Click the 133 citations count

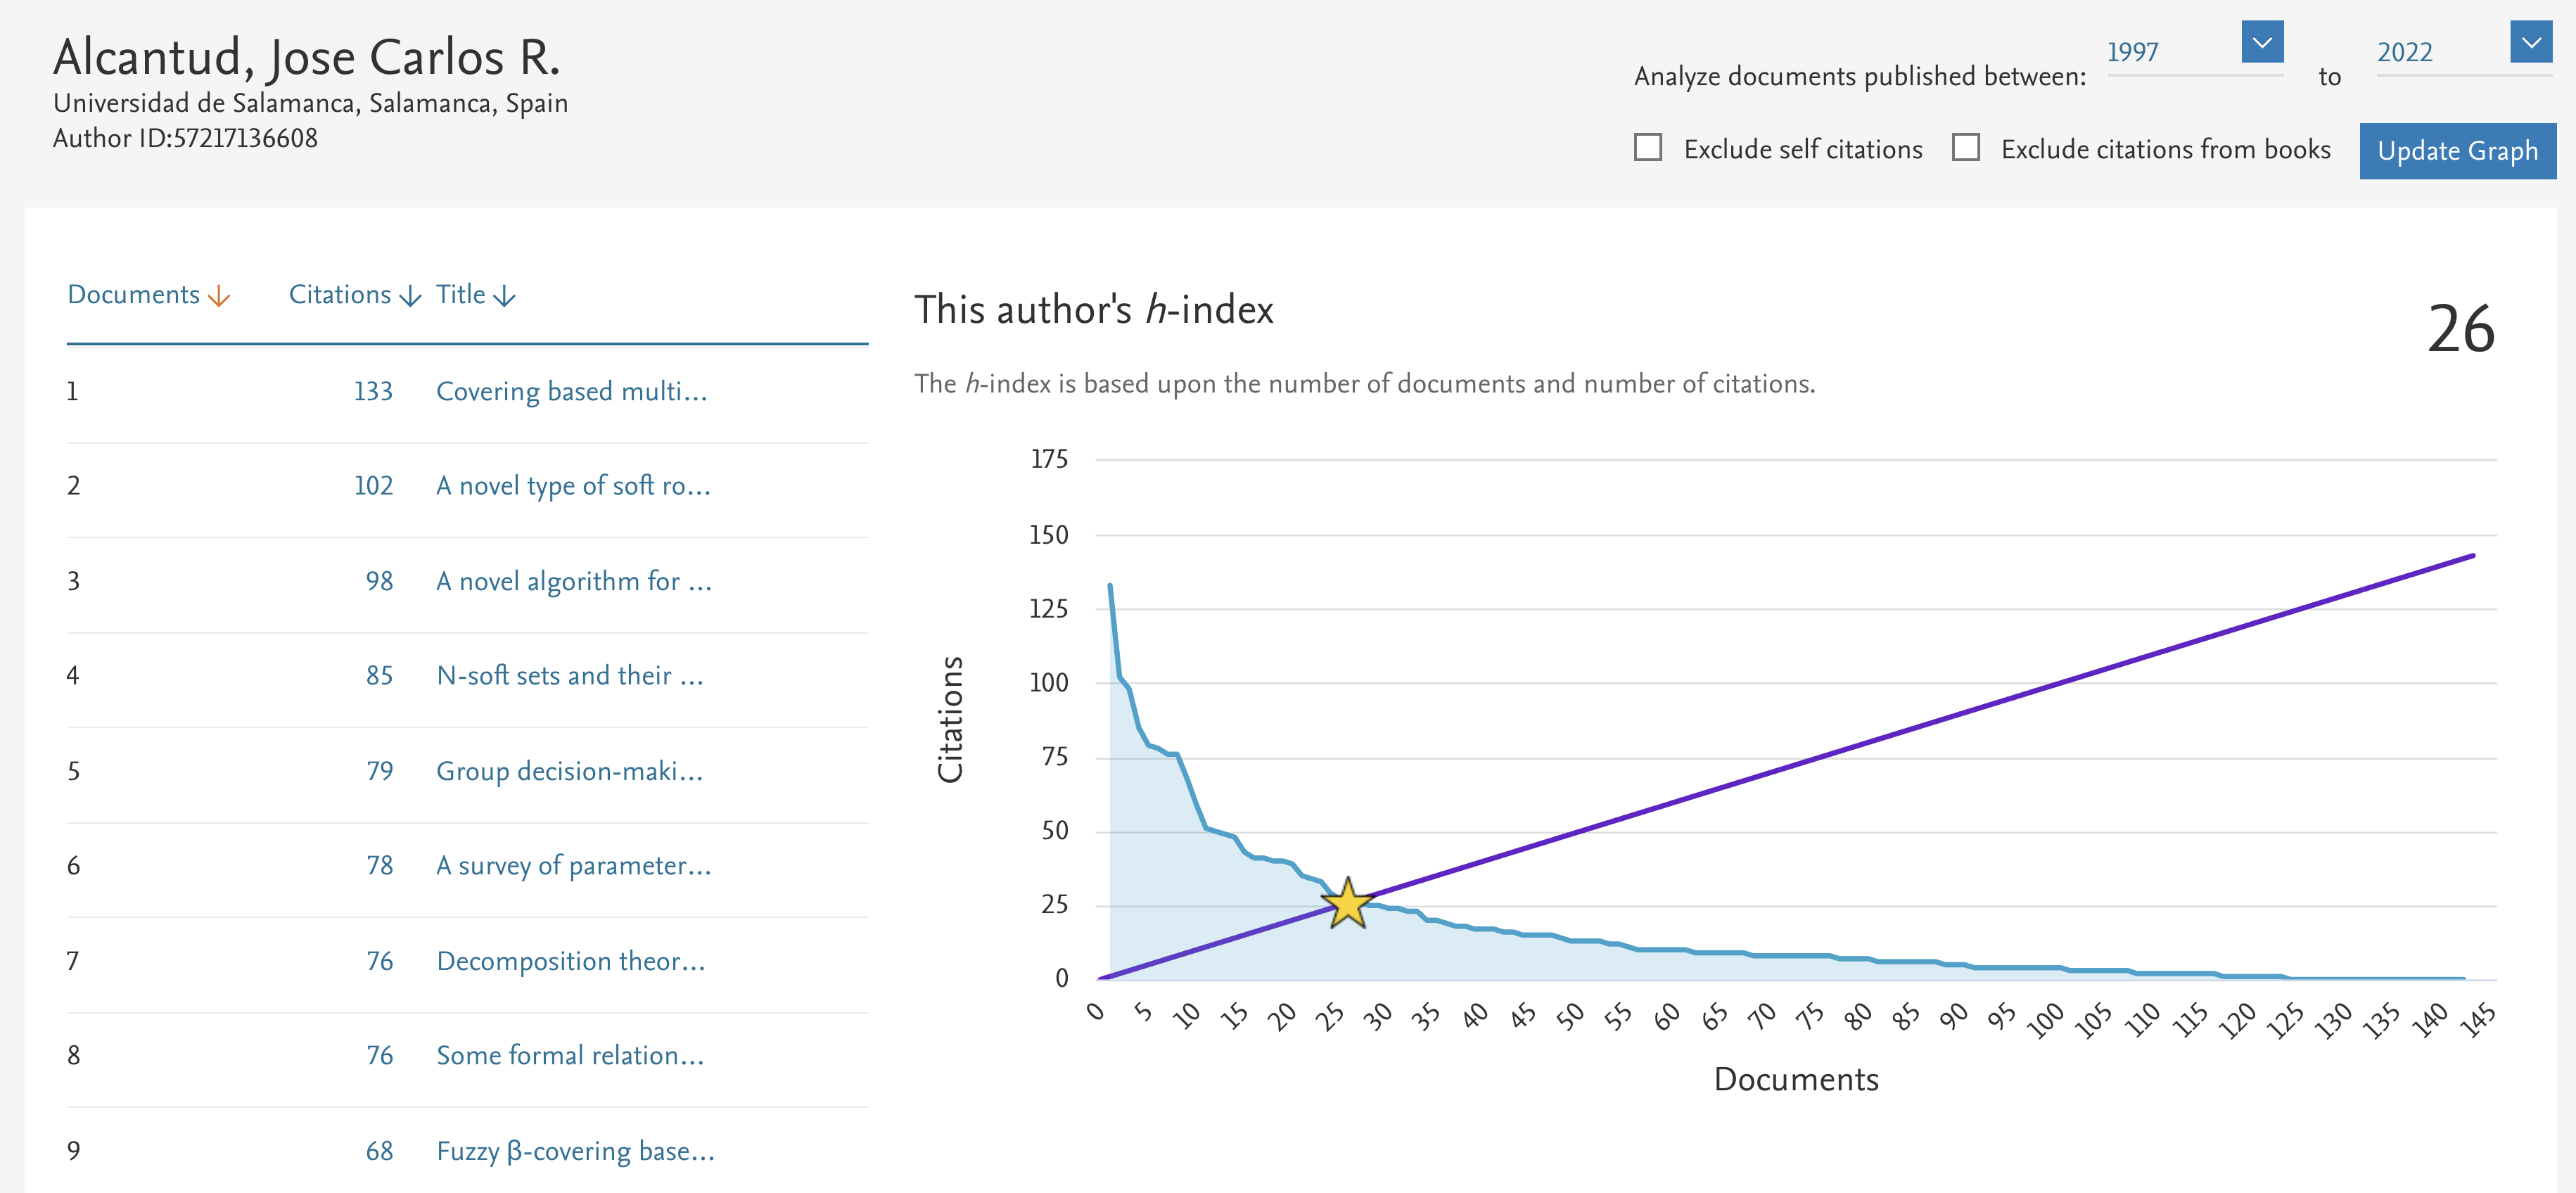[373, 391]
